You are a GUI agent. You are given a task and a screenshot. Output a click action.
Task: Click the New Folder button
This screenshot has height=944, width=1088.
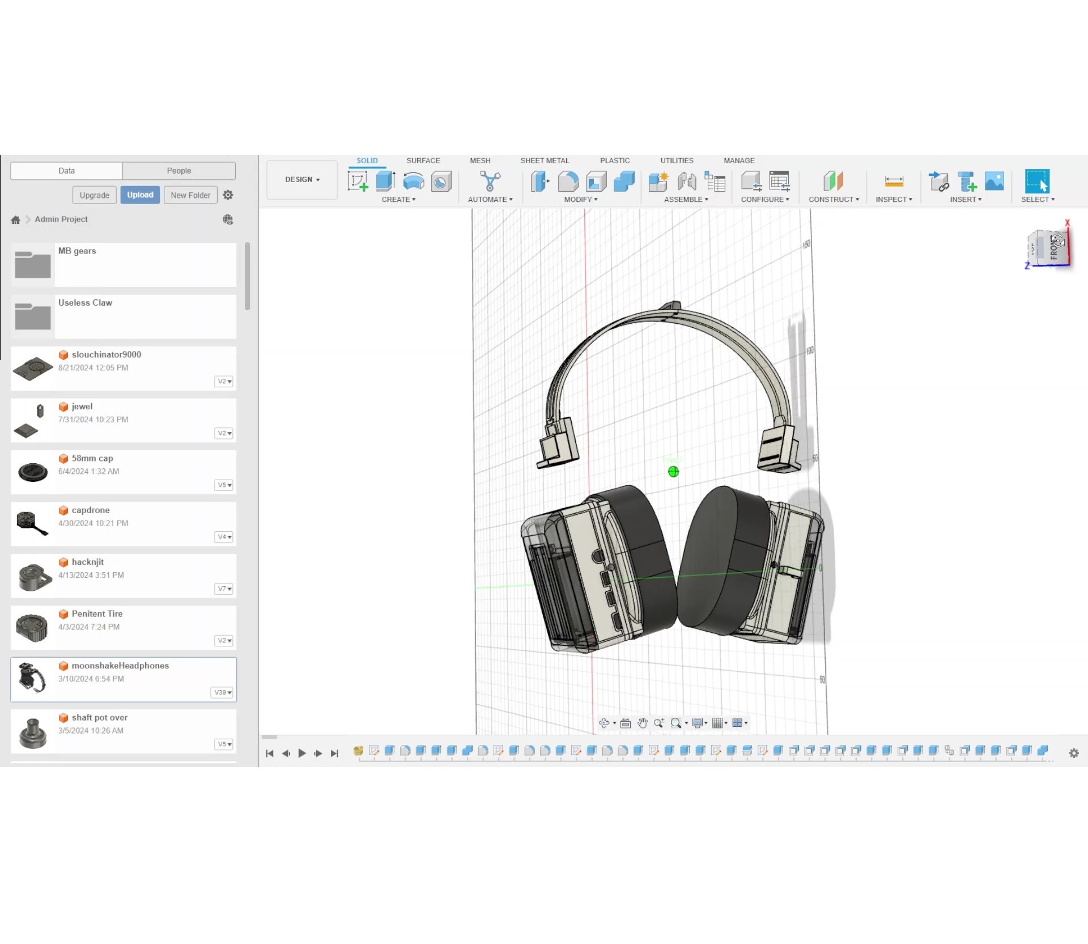[190, 195]
